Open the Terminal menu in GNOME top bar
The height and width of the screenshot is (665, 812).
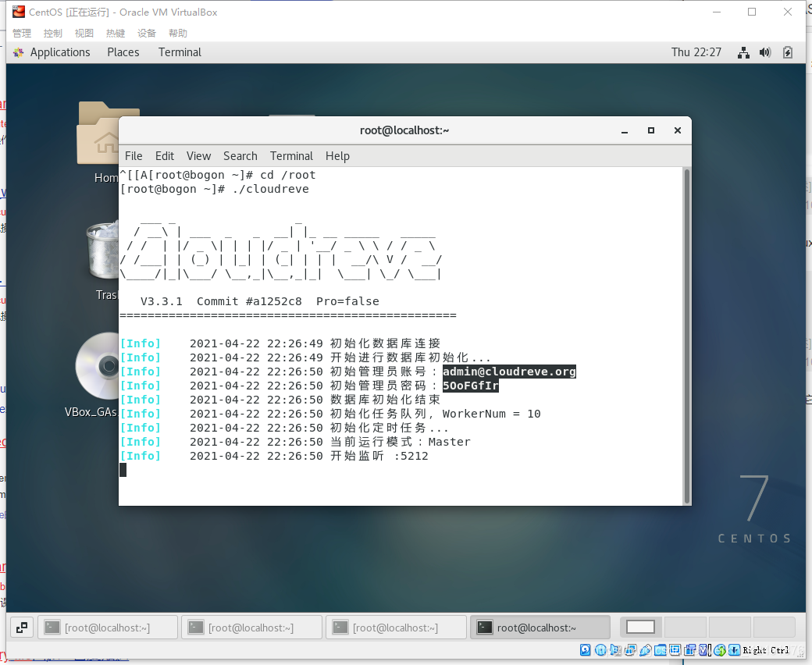click(180, 52)
